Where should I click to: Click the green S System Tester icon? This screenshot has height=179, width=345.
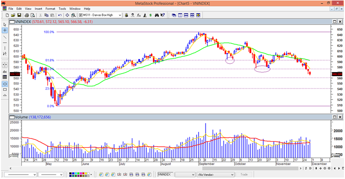tap(150, 15)
